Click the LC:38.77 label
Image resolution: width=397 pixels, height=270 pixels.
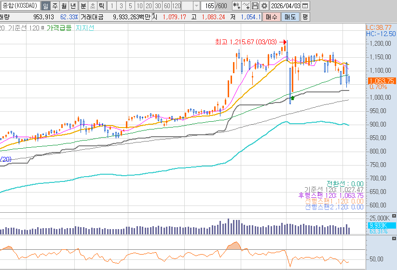[x=379, y=27]
